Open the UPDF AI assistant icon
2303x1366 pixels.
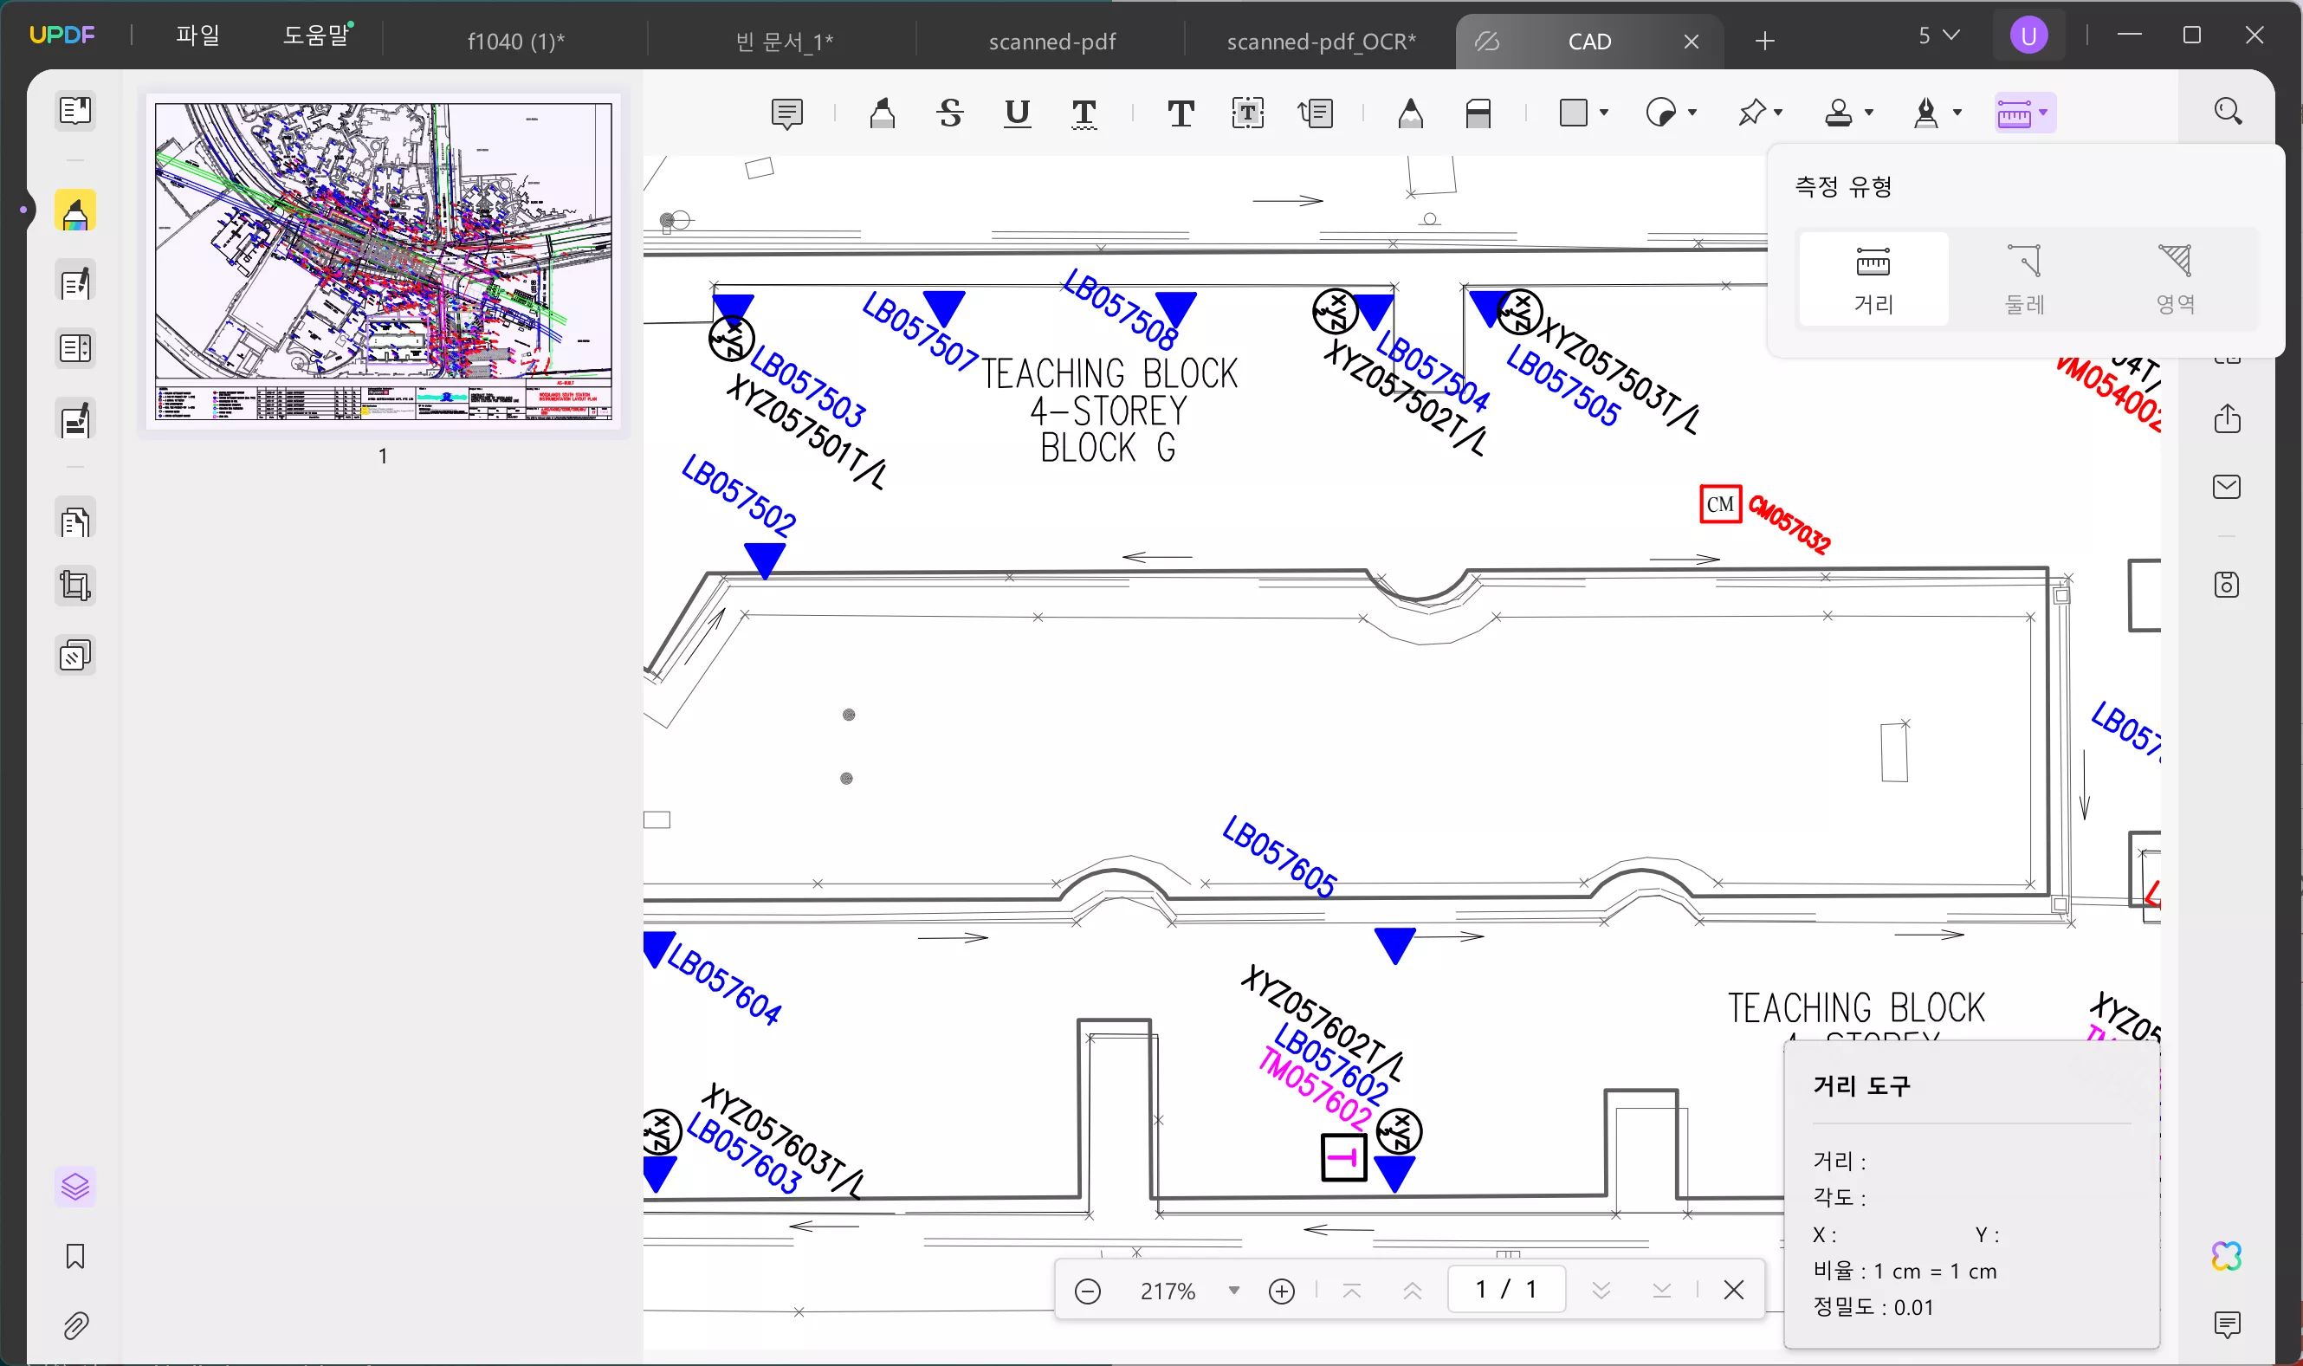pos(2227,1255)
